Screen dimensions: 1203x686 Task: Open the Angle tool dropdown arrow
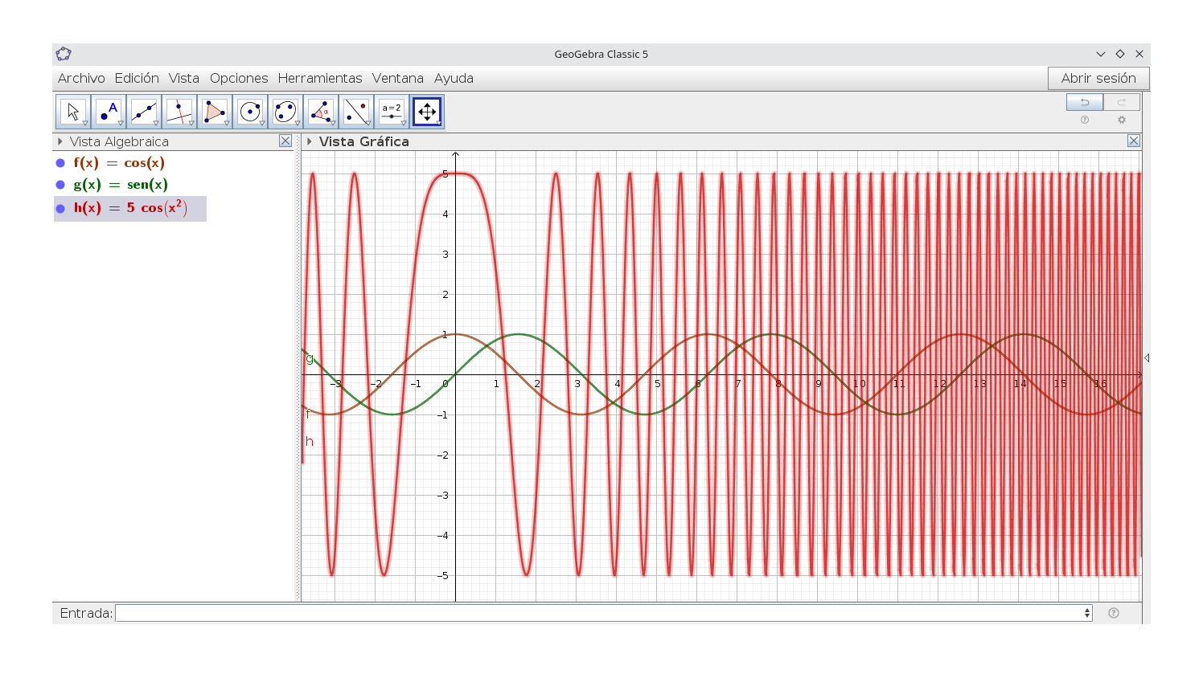[333, 124]
